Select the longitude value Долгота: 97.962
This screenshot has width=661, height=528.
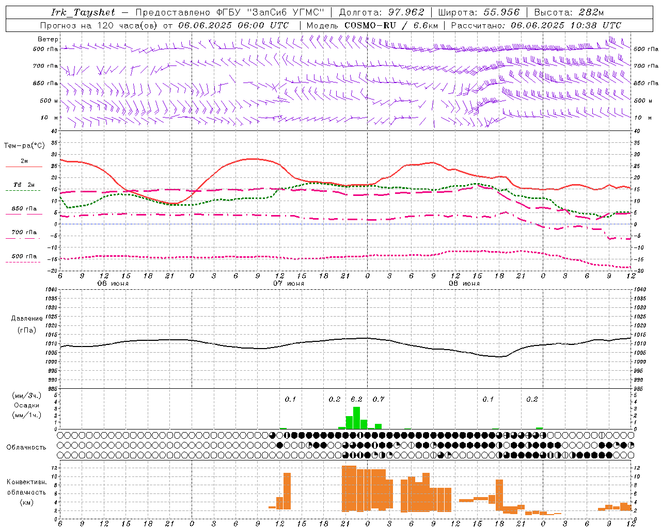point(381,12)
